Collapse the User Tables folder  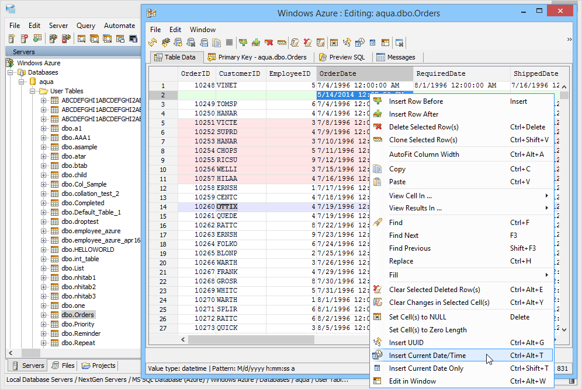pos(33,91)
